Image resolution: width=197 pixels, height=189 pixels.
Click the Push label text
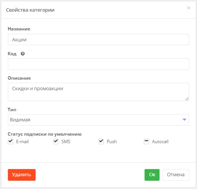pyautogui.click(x=112, y=142)
